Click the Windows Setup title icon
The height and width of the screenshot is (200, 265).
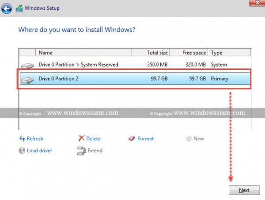[x=19, y=8]
